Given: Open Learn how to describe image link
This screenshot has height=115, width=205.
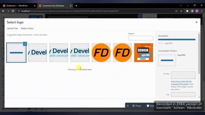Looking at the screenshot, I should tap(181, 83).
